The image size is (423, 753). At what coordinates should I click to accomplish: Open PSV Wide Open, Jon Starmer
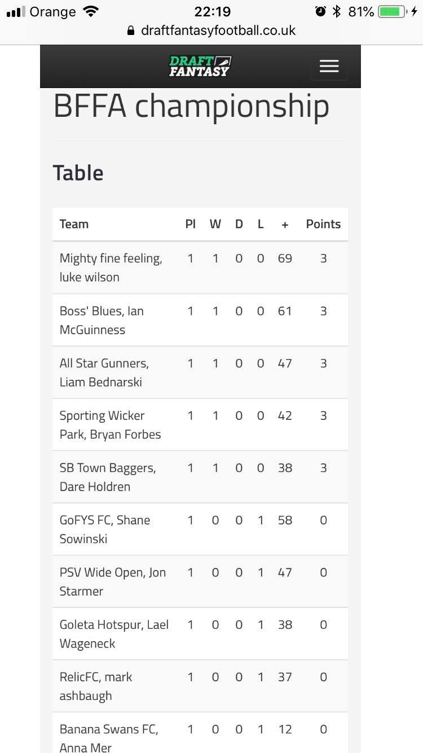pyautogui.click(x=200, y=581)
